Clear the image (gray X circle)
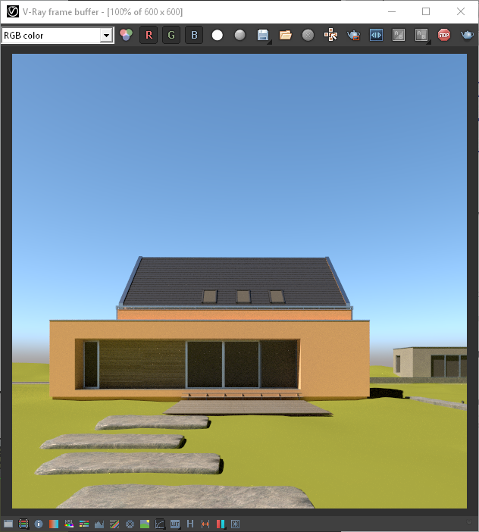Image resolution: width=479 pixels, height=532 pixels. click(308, 35)
